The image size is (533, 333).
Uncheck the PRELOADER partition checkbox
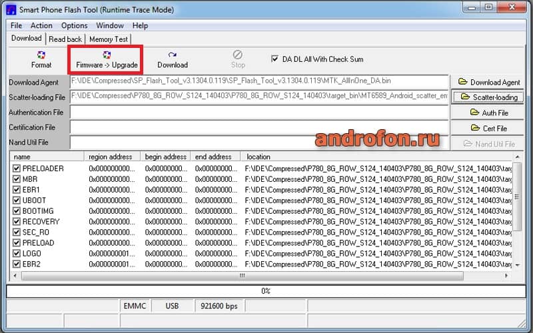coord(16,168)
